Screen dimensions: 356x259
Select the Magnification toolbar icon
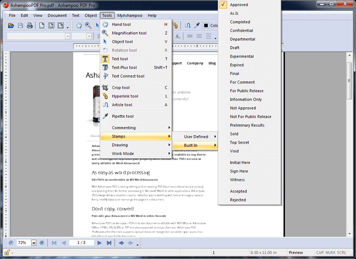click(88, 26)
